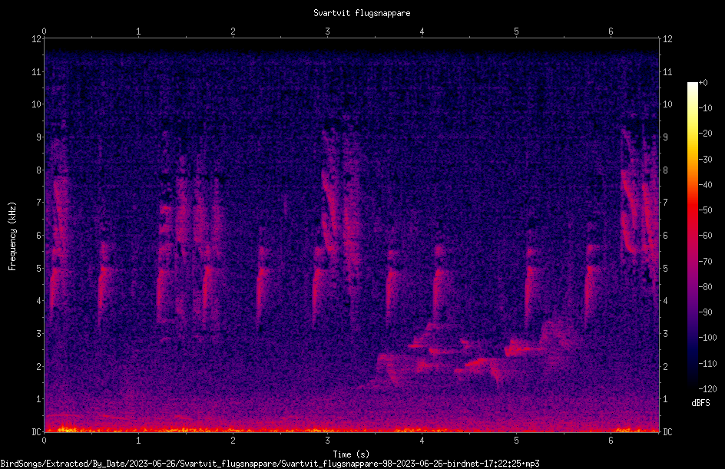
Task: Click '2' on the right frequency axis
Action: point(665,366)
